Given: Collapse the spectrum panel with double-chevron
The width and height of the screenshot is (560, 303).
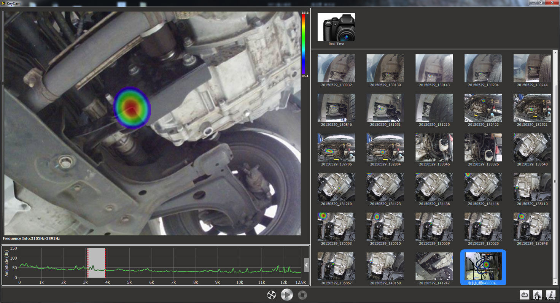Looking at the screenshot, I should pos(307,265).
